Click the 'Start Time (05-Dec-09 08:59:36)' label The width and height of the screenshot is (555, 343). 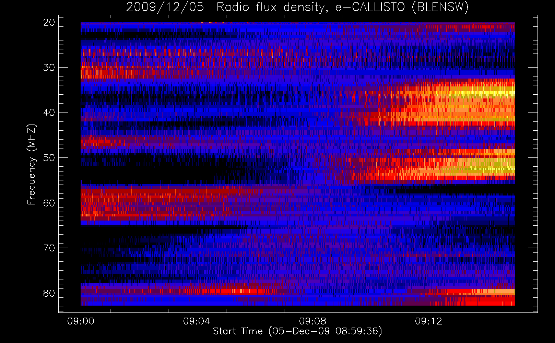point(297,331)
